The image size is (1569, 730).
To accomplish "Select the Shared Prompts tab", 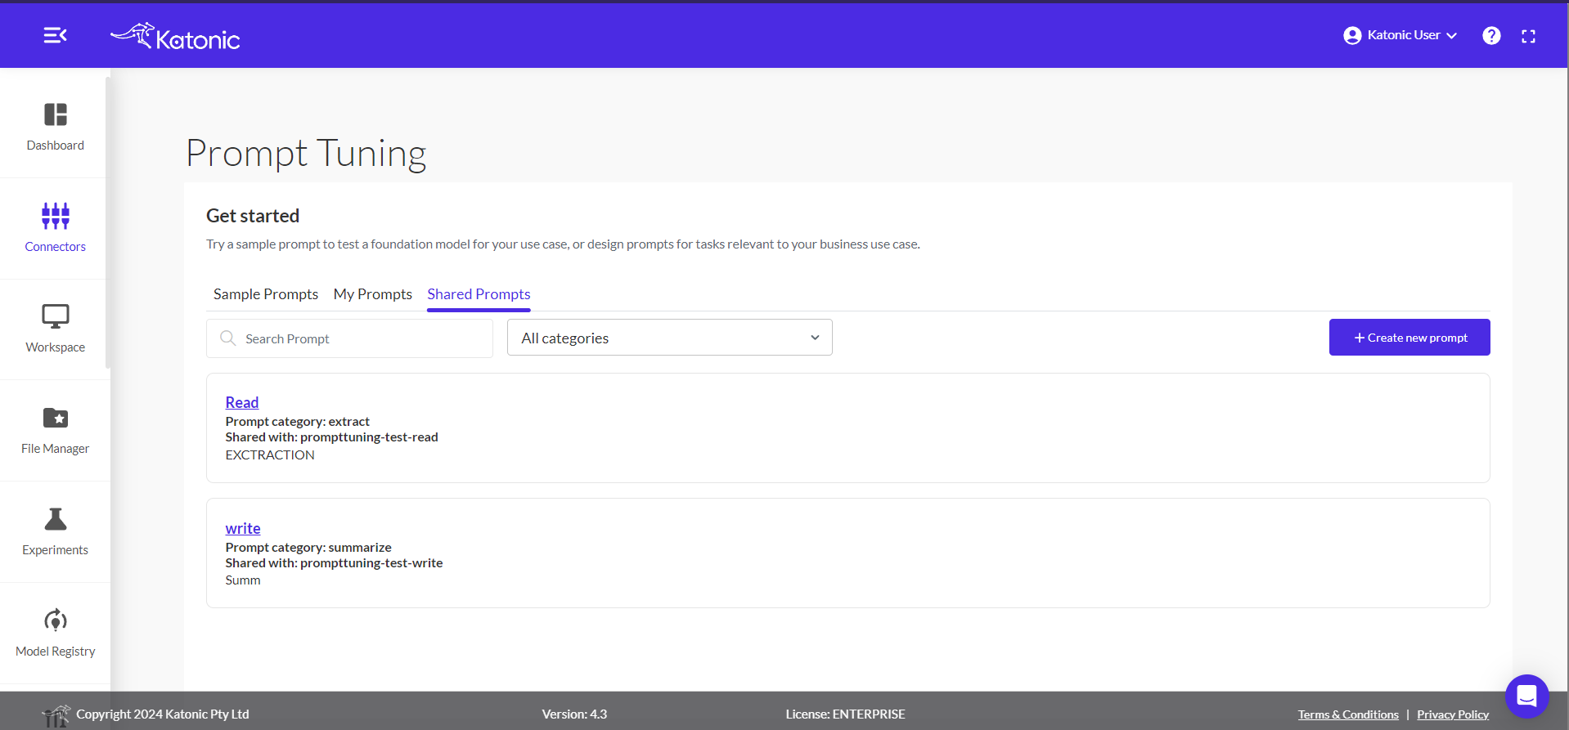I will tap(479, 294).
